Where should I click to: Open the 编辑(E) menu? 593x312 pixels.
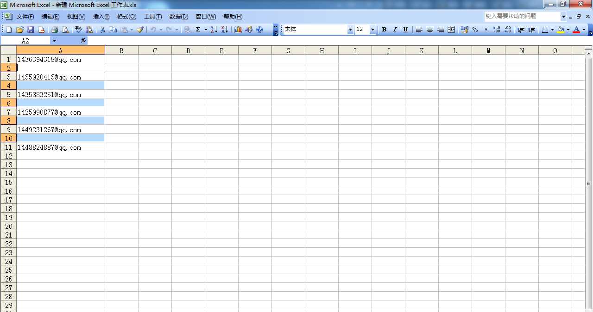[50, 17]
